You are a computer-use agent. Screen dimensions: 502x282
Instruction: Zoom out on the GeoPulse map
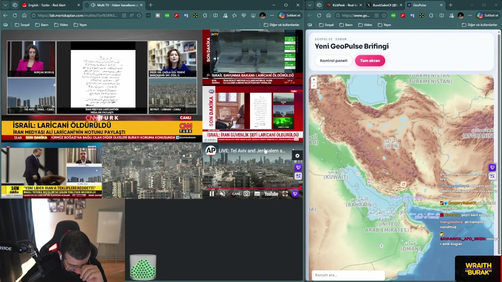(314, 85)
